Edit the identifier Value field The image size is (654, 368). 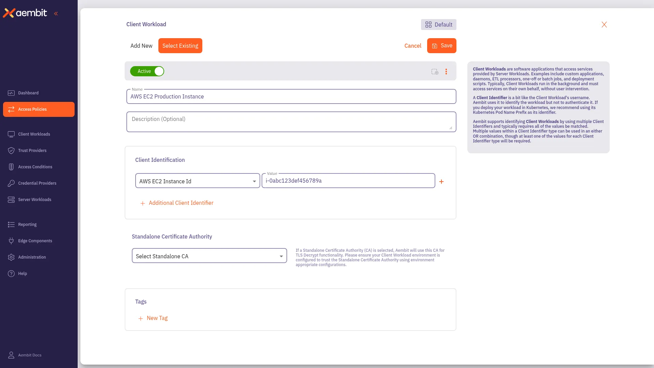coord(348,181)
